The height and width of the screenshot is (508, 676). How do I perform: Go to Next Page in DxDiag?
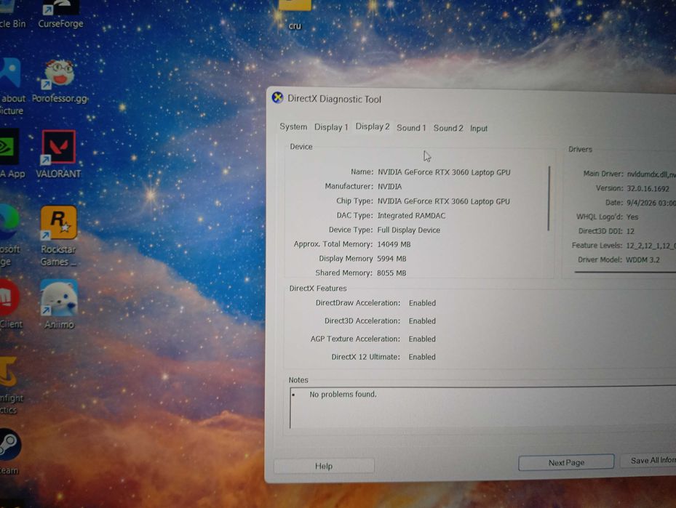566,462
